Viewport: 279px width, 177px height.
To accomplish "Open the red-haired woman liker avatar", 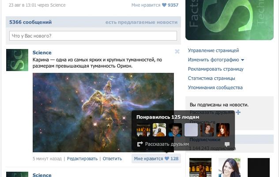I will (223, 130).
